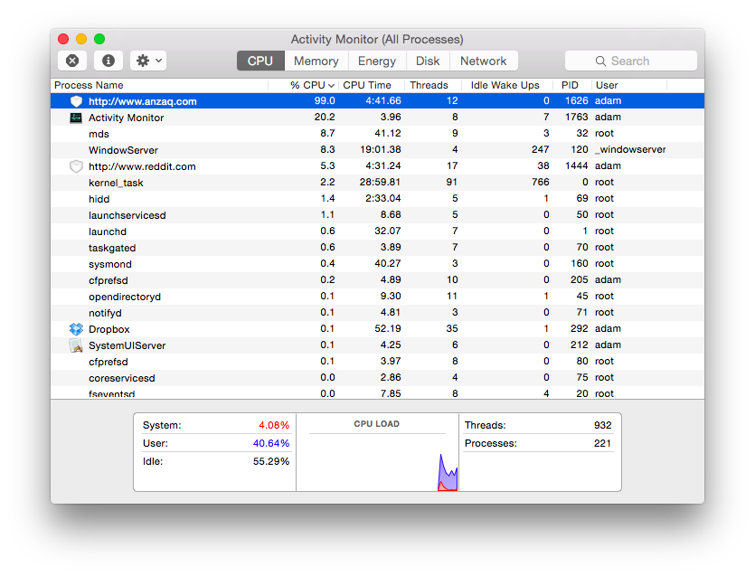This screenshot has width=755, height=576.
Task: Select the launchd process
Action: [x=108, y=231]
